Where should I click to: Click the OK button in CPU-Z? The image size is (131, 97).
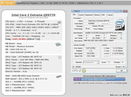[122, 71]
